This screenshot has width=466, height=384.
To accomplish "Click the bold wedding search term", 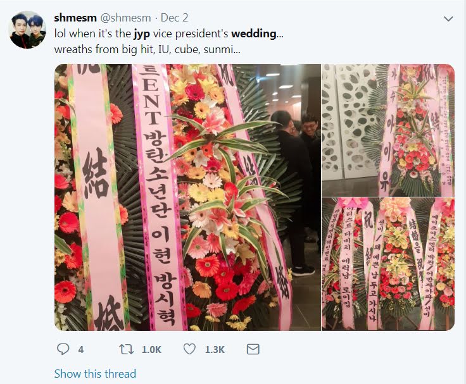I will pos(254,34).
